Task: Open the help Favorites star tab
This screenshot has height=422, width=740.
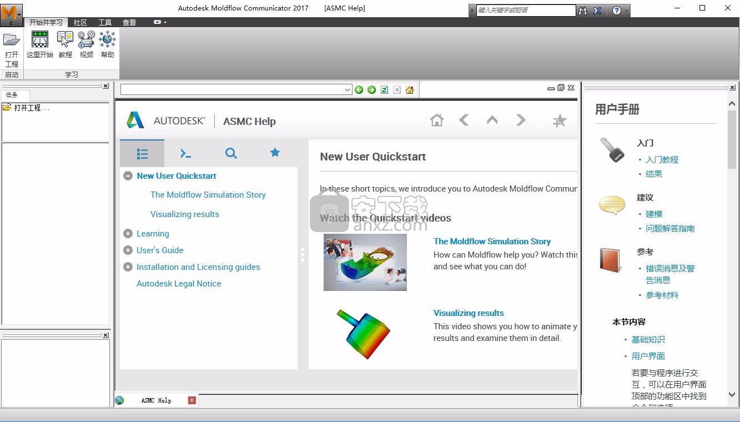Action: 275,153
